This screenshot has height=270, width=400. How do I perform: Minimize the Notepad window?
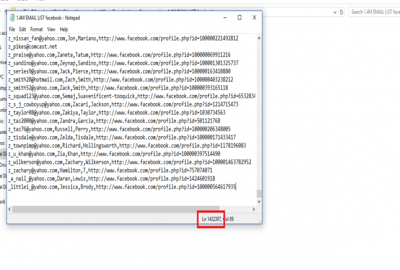point(223,18)
